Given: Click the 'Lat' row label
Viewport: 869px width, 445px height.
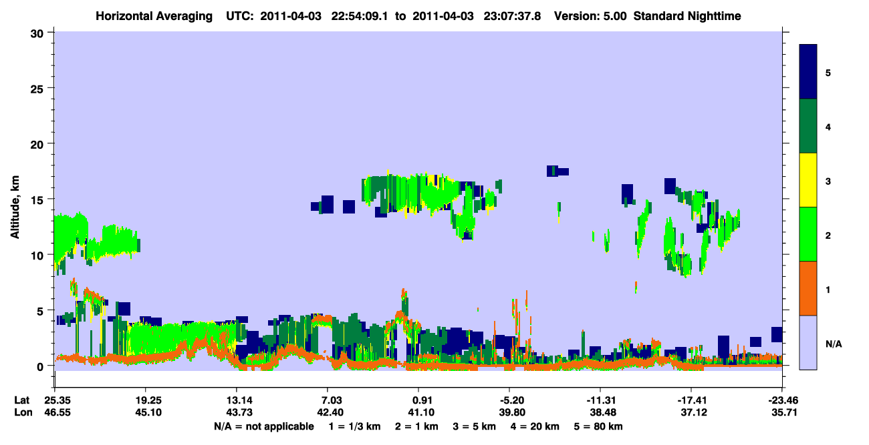Looking at the screenshot, I should click(x=22, y=400).
